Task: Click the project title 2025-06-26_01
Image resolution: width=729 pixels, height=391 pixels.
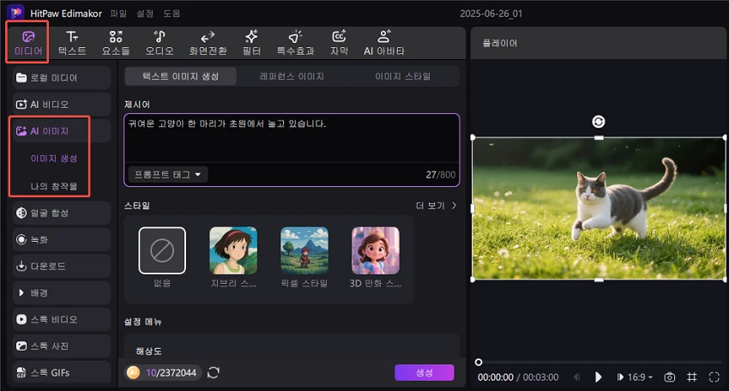Action: coord(491,14)
